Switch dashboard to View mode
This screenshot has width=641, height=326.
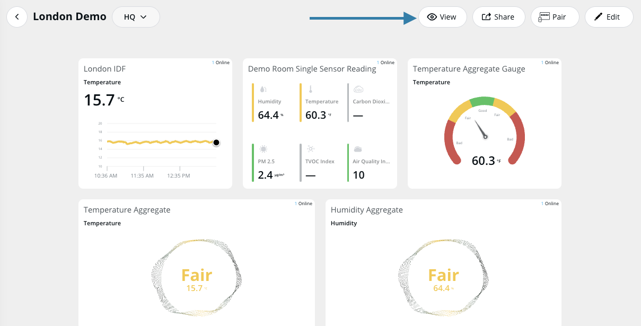tap(442, 17)
